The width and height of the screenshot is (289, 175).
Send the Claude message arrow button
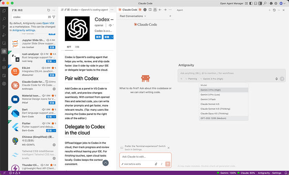tap(168, 164)
